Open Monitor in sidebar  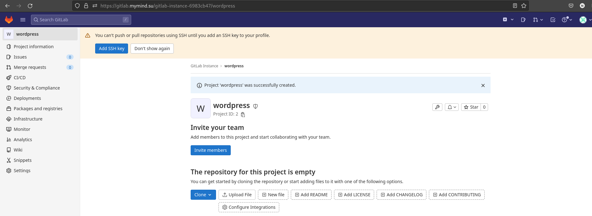pos(40,129)
